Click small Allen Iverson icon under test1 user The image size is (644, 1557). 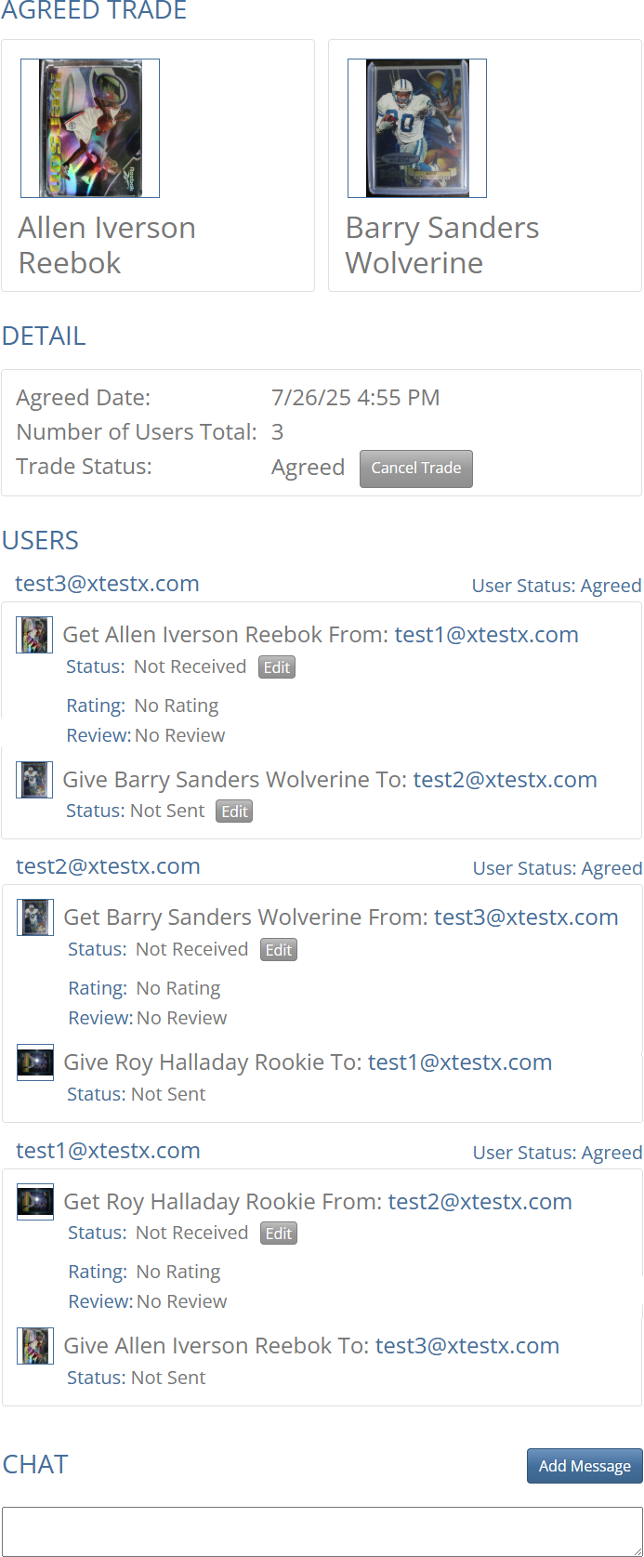point(35,1346)
